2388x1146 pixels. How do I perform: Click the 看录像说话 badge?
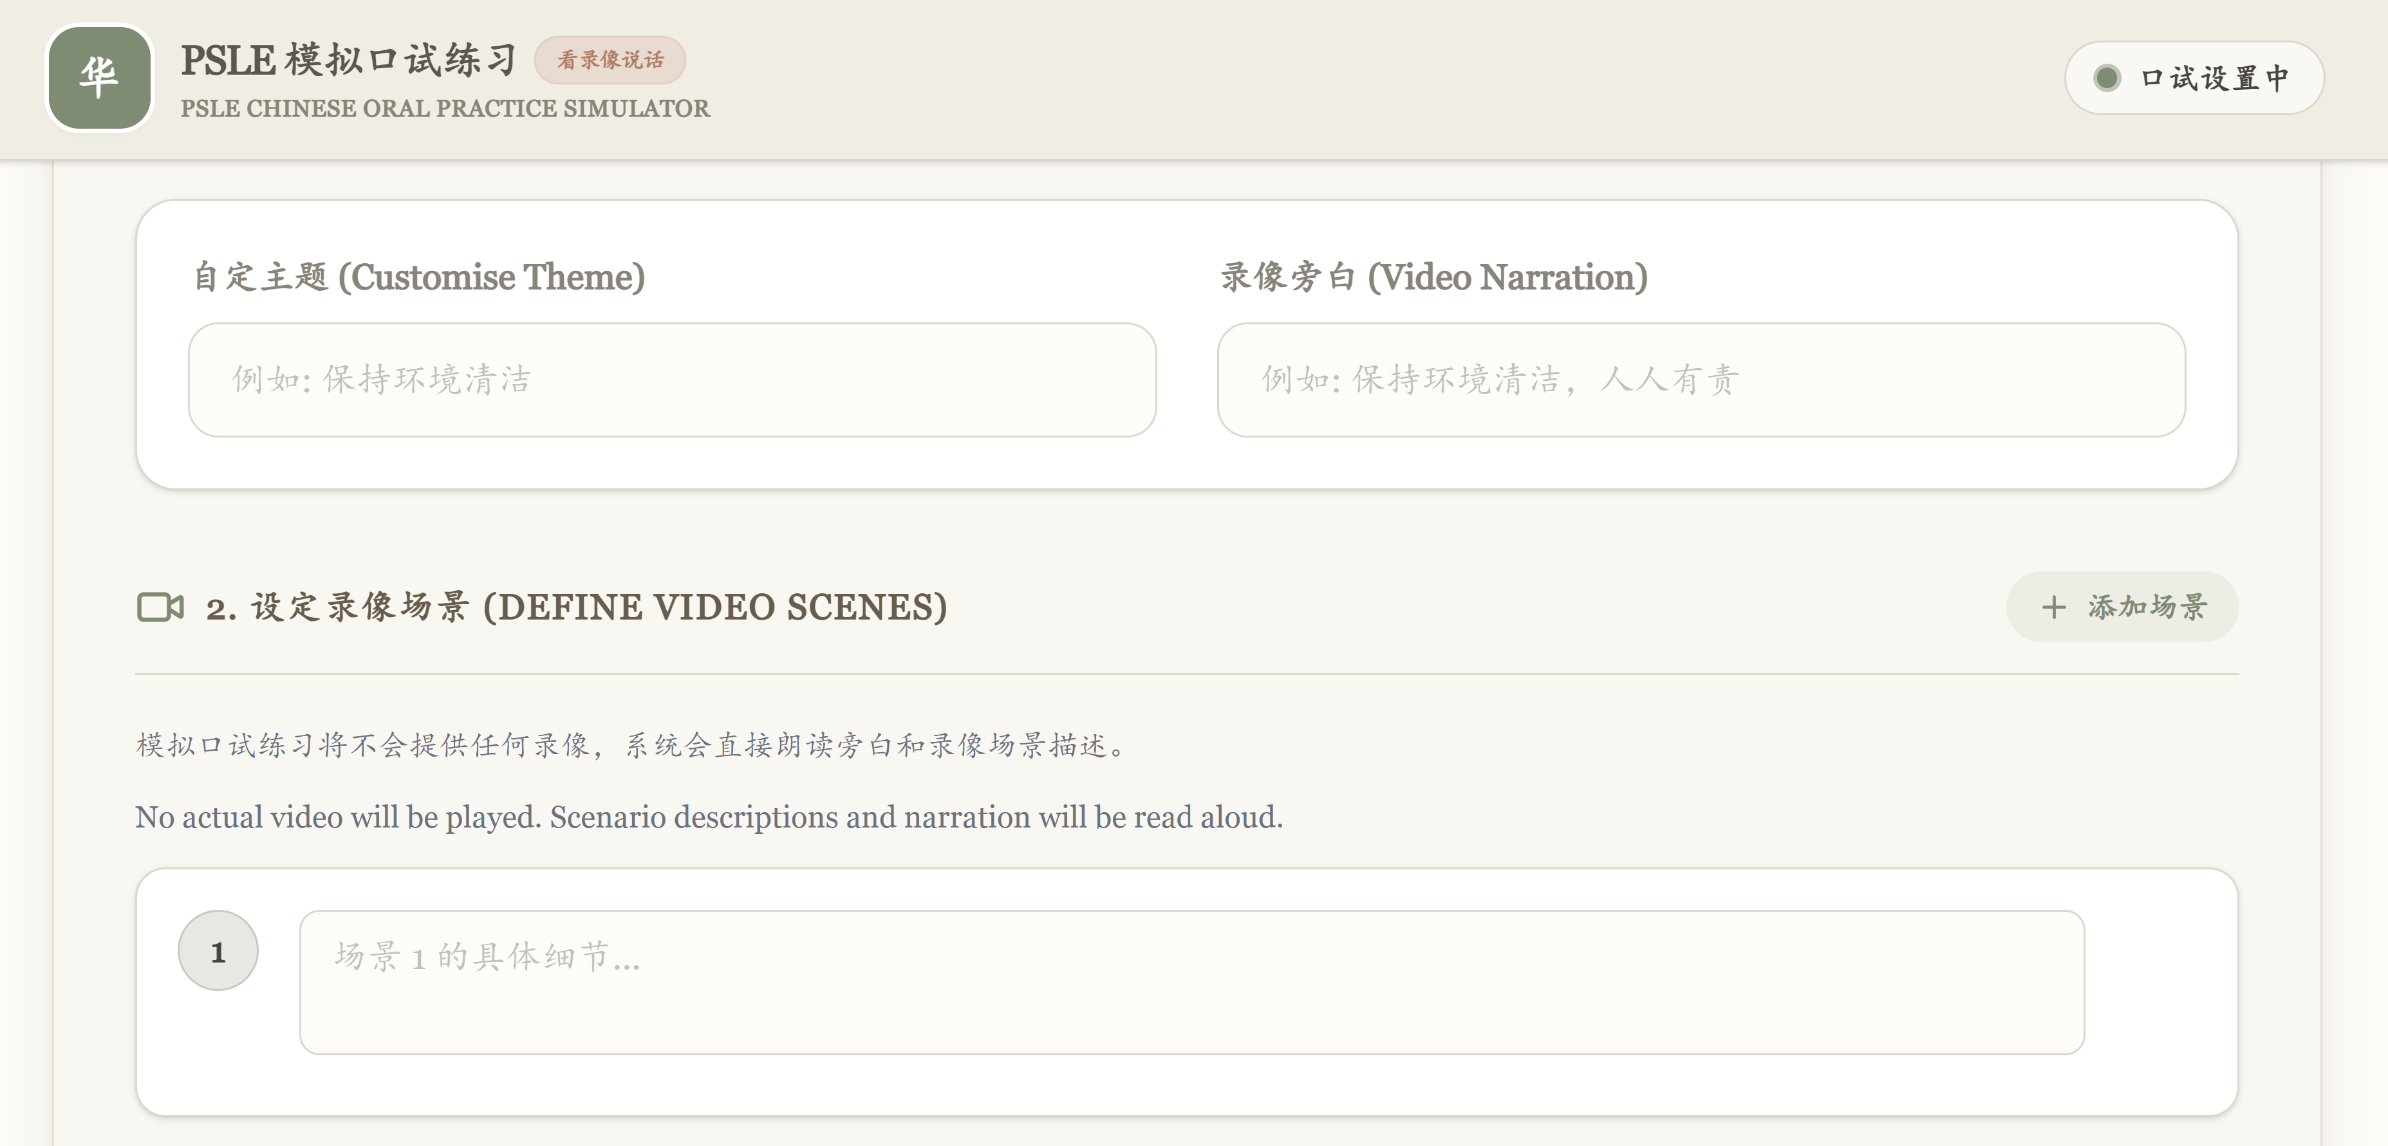(610, 60)
